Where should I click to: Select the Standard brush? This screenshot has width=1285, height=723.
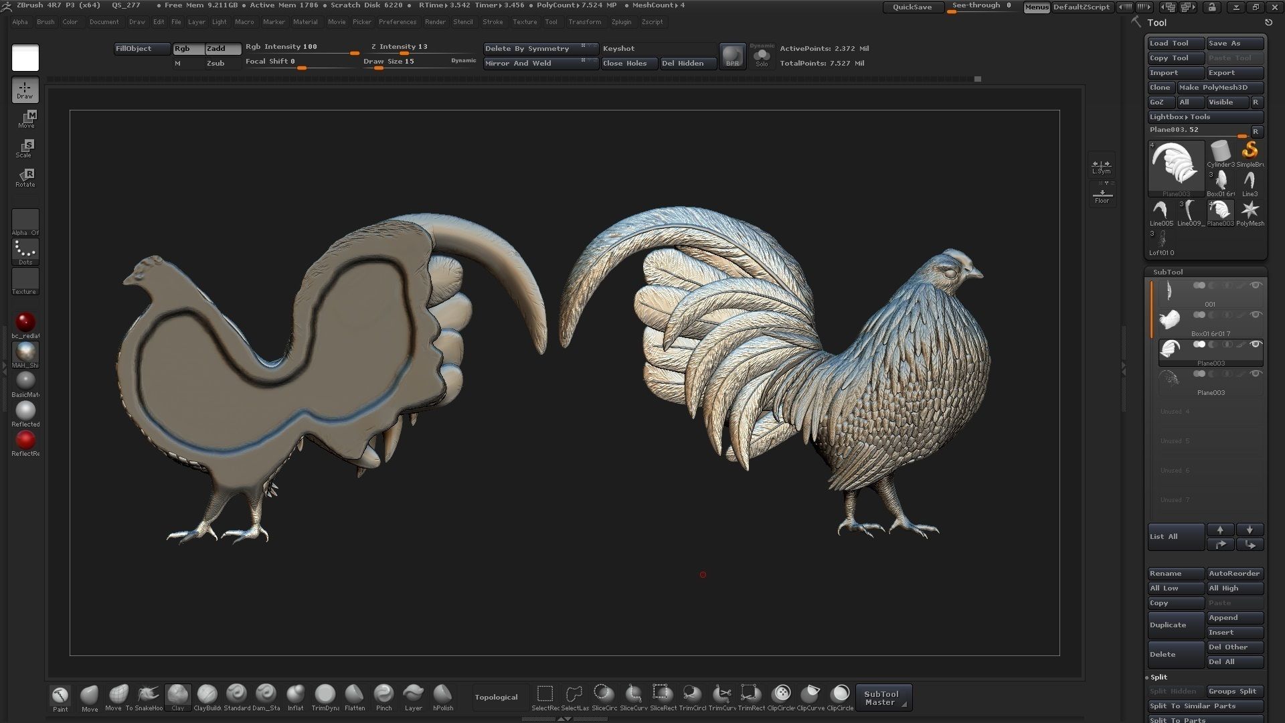tap(236, 698)
